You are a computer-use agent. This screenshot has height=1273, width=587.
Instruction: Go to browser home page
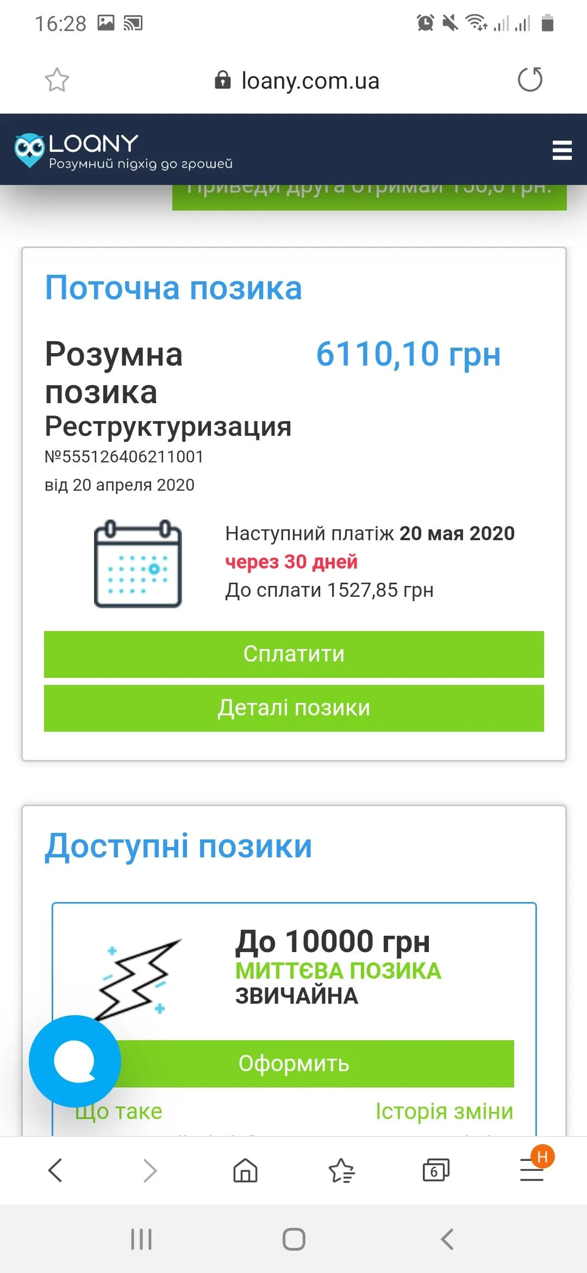[245, 1170]
